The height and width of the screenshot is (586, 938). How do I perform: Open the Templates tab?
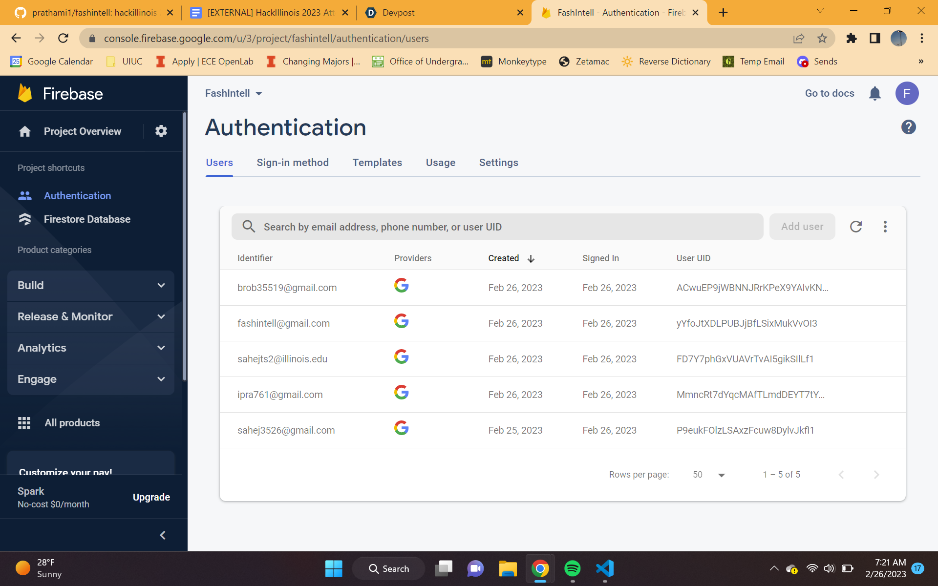pos(377,163)
